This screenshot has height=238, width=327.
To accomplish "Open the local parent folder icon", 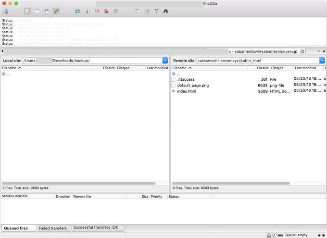I will coord(3,74).
